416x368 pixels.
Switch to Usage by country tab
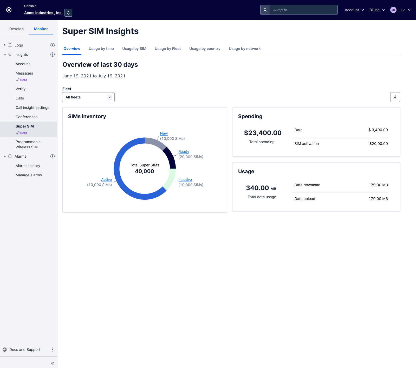pyautogui.click(x=205, y=49)
